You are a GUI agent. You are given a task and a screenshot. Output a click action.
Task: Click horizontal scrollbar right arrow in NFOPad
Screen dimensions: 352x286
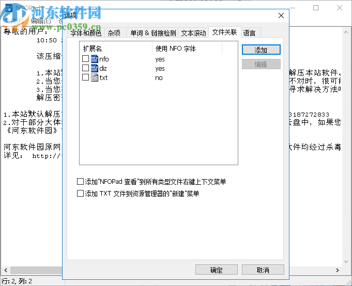click(338, 270)
